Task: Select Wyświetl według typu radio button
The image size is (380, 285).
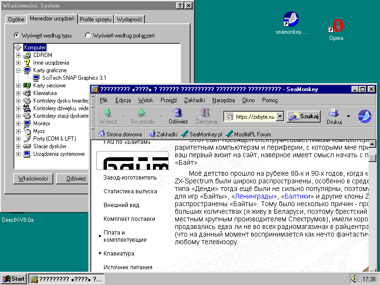Action: click(x=16, y=35)
